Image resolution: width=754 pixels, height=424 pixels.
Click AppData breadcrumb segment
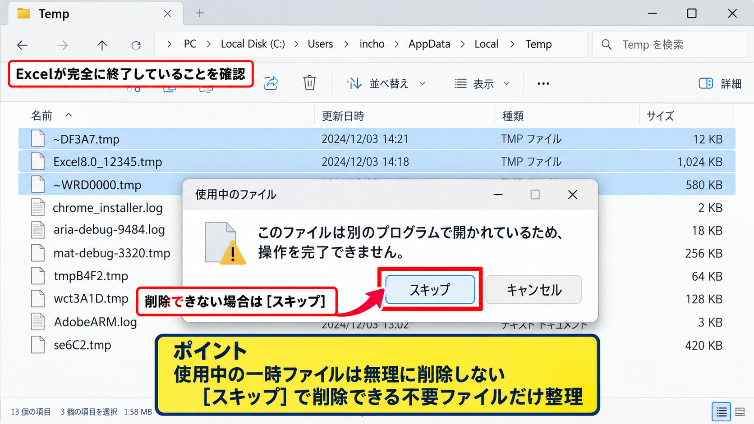[429, 44]
